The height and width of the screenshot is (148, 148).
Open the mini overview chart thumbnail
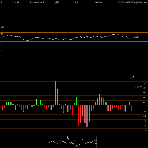pos(73,142)
